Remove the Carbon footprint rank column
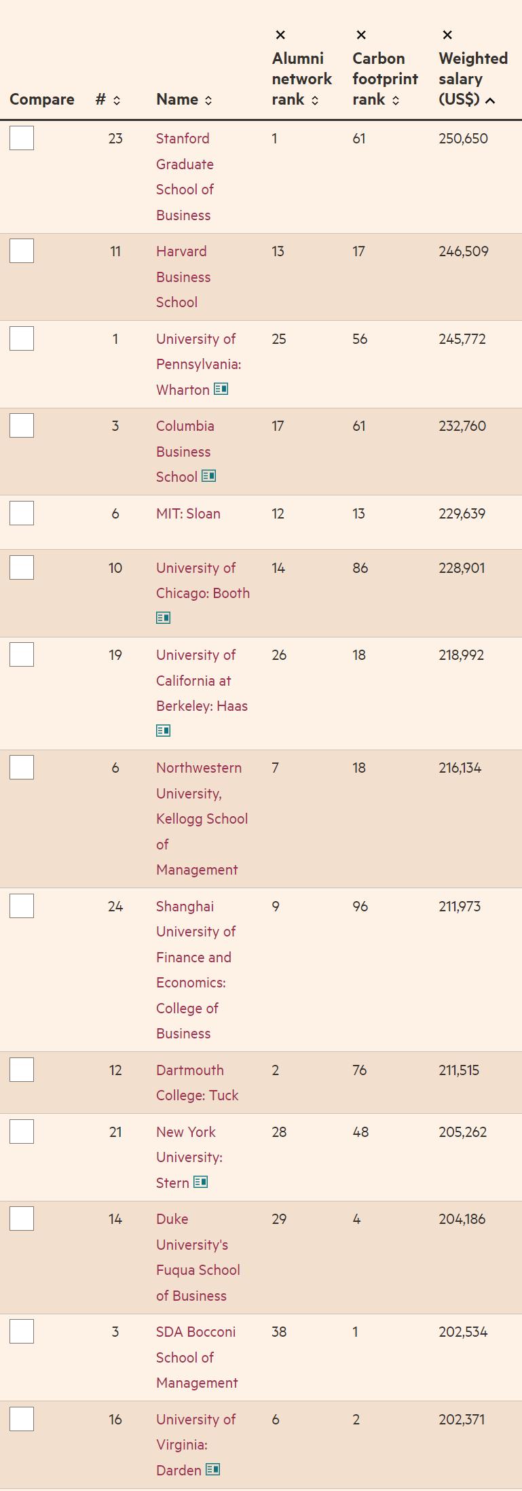 pos(361,35)
